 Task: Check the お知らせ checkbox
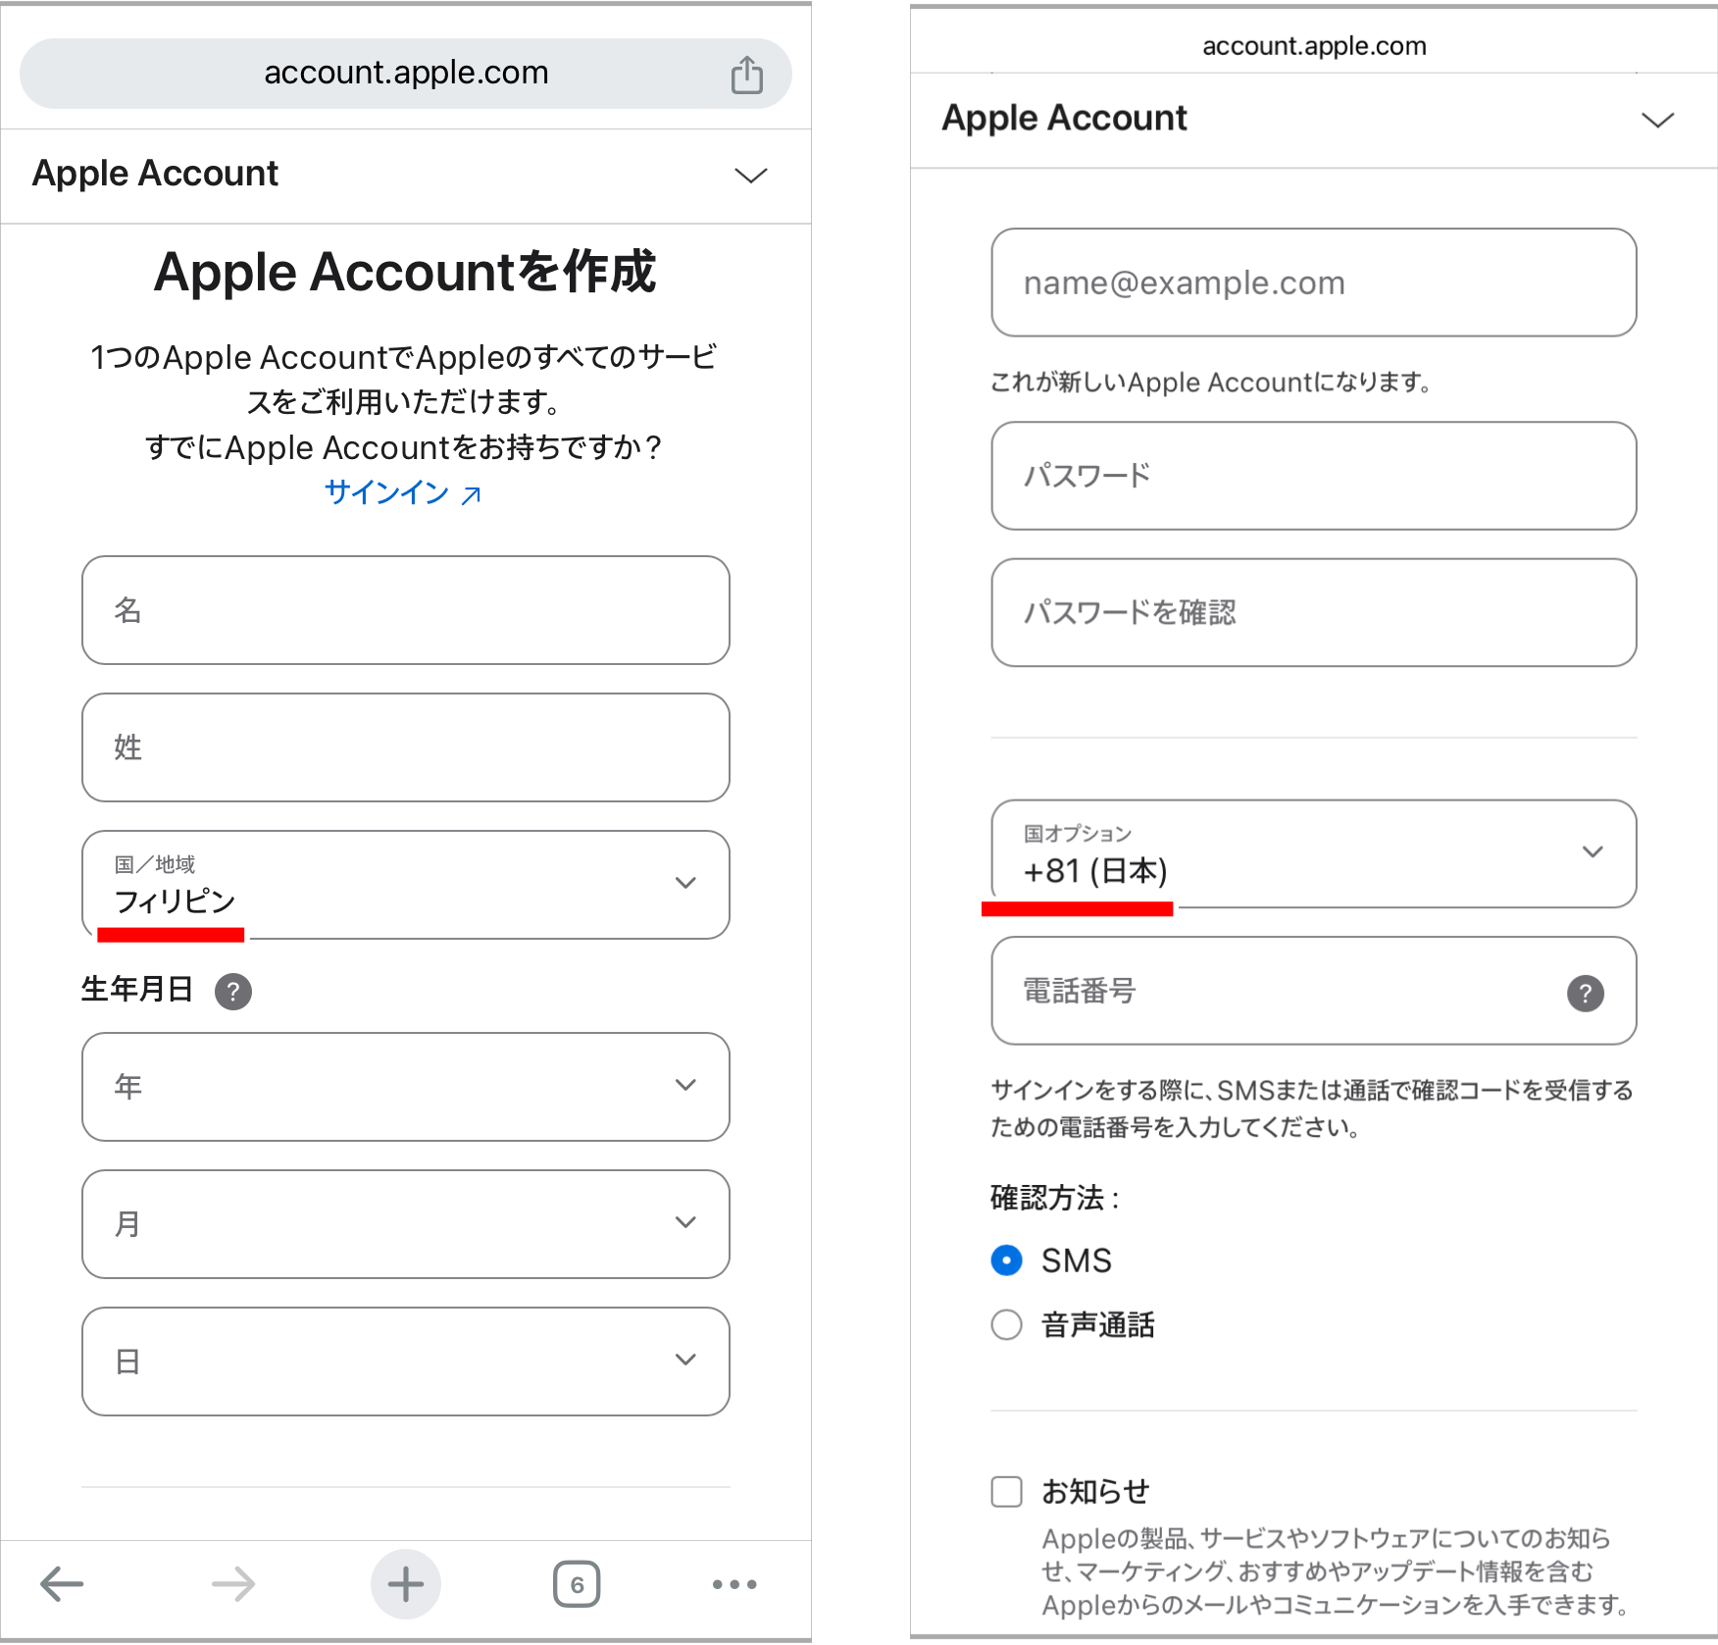(1006, 1492)
